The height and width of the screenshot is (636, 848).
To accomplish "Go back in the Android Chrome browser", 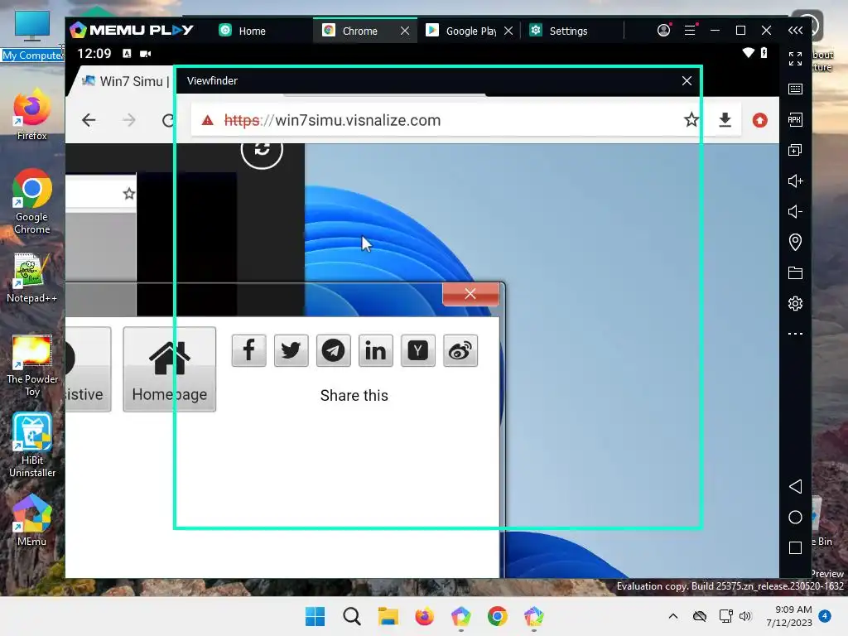I will coord(89,120).
